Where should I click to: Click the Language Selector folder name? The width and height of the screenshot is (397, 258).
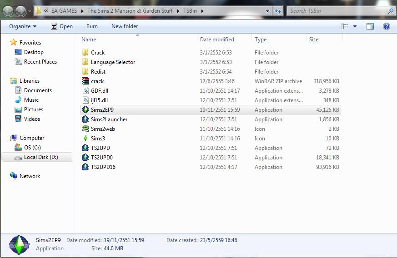click(x=113, y=62)
